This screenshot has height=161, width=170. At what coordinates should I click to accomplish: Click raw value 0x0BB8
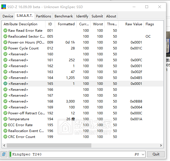(x=136, y=101)
